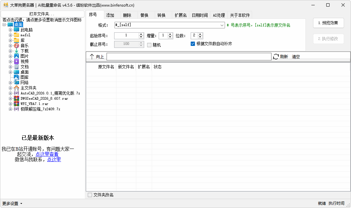Click the 刷新 refresh icon
Screen dimensions: 351x208
pos(276,57)
